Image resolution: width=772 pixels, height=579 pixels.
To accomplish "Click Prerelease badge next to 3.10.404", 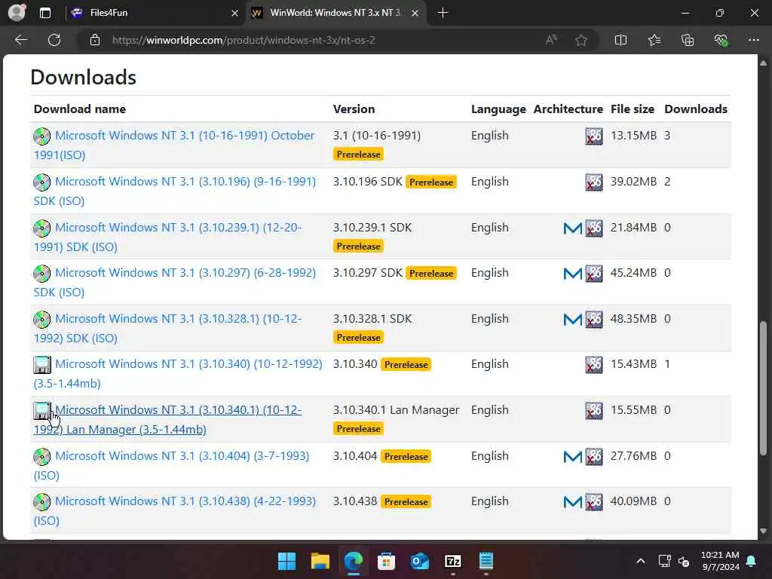I will click(x=406, y=456).
